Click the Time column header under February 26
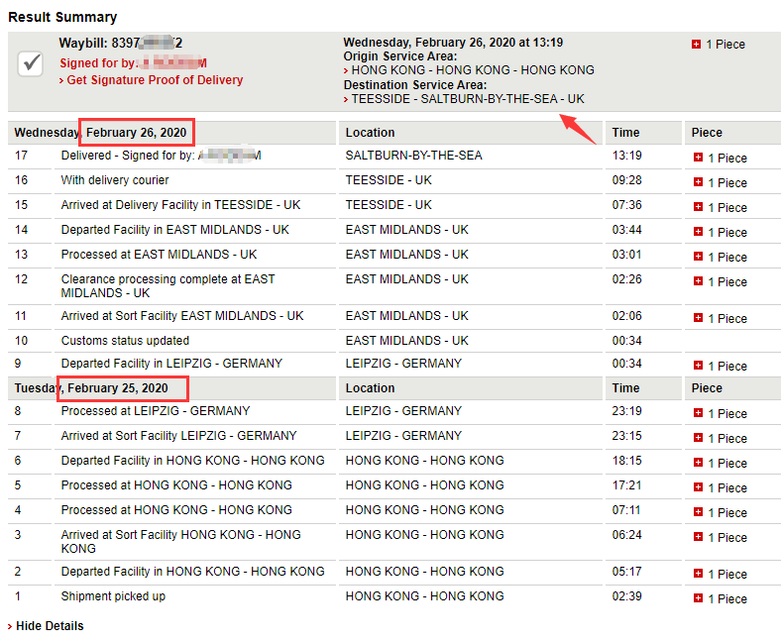This screenshot has width=781, height=642. coord(625,133)
